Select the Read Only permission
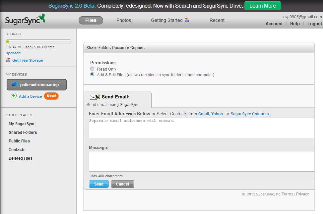The height and width of the screenshot is (214, 323). tap(92, 69)
